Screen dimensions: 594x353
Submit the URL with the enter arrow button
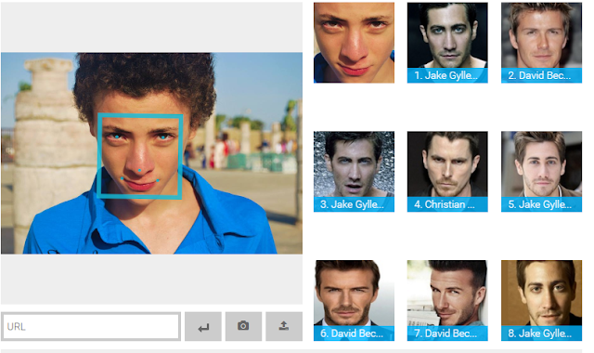[x=203, y=326]
